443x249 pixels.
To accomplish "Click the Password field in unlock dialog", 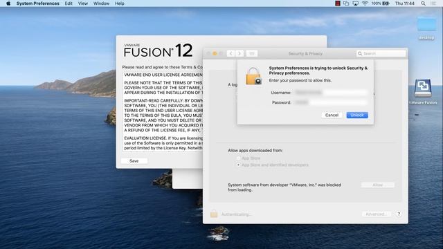I will tap(331, 102).
